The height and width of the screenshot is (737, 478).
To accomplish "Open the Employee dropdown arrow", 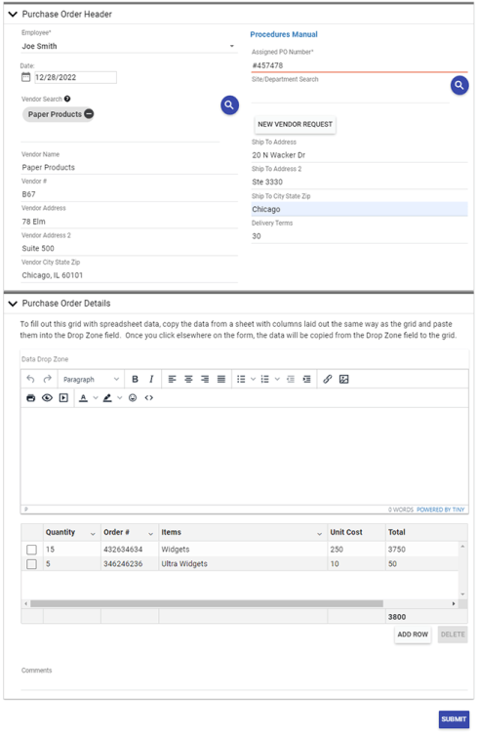I will click(x=232, y=46).
